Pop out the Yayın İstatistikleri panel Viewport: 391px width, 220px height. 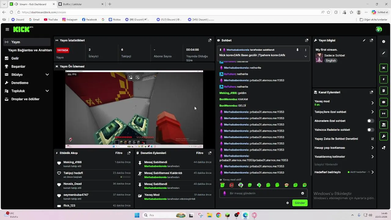coord(210,40)
